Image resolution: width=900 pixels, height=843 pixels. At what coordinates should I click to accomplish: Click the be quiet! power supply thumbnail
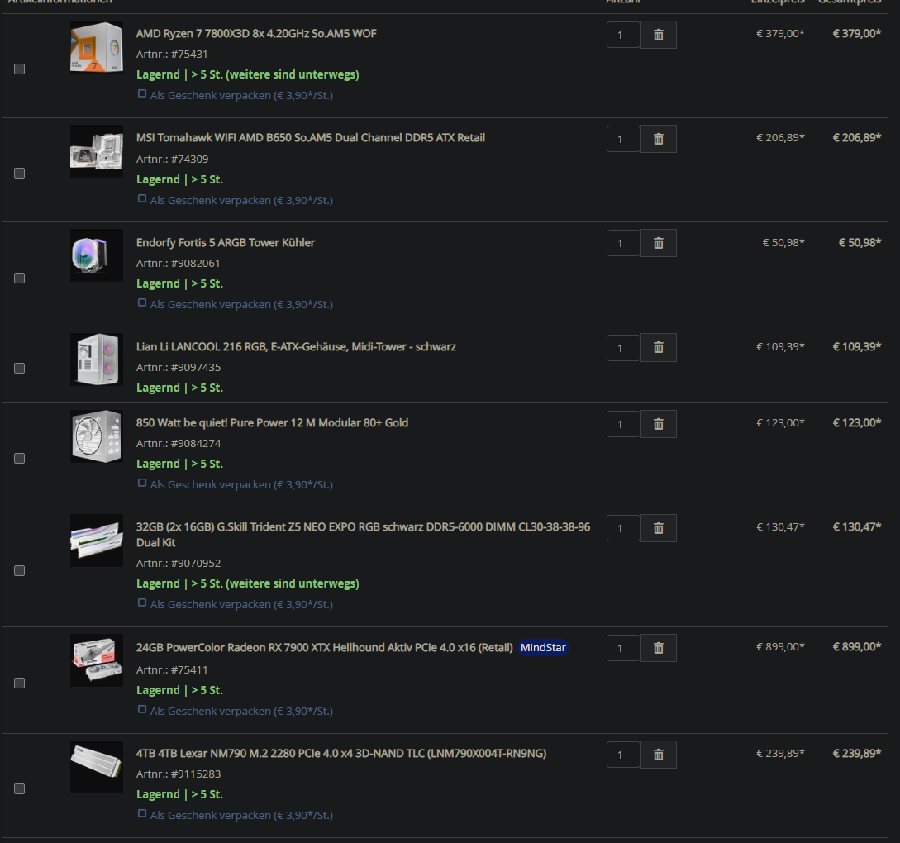[x=97, y=436]
